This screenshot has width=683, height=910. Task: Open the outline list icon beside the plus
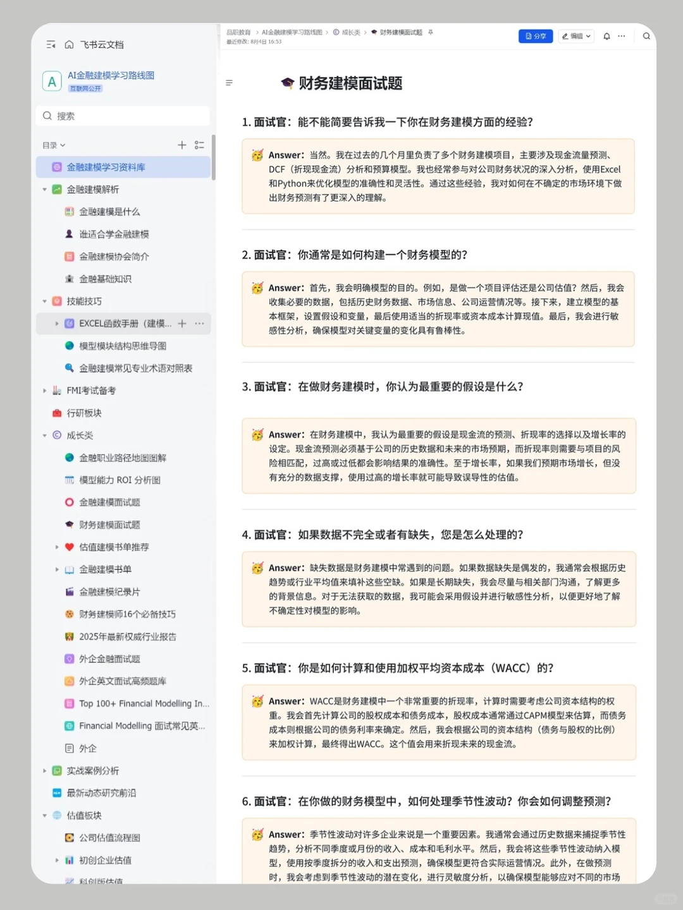(199, 145)
